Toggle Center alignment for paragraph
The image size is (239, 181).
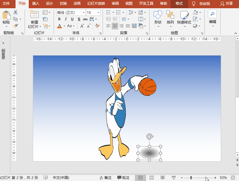[115, 26]
